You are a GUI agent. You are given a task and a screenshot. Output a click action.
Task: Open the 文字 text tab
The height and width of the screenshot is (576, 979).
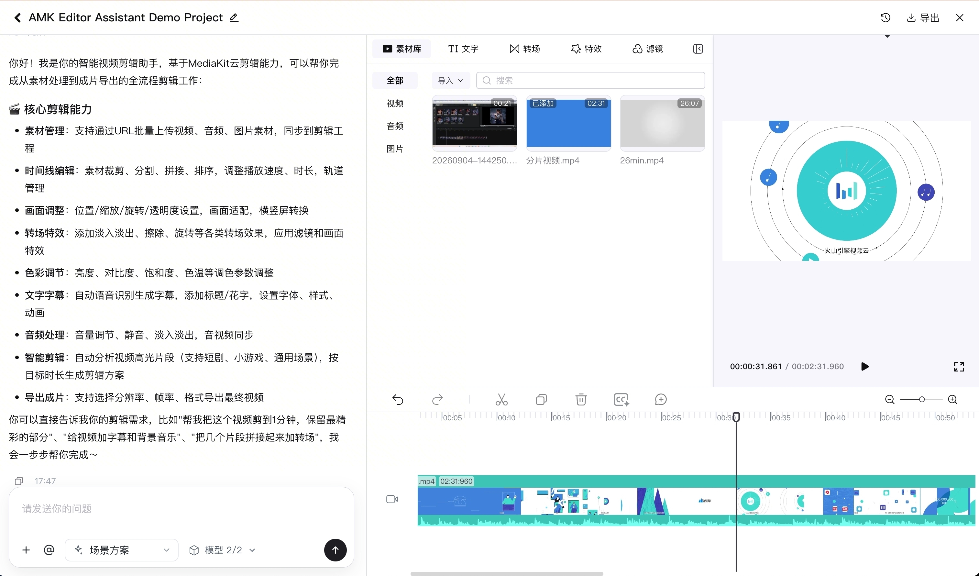tap(463, 49)
